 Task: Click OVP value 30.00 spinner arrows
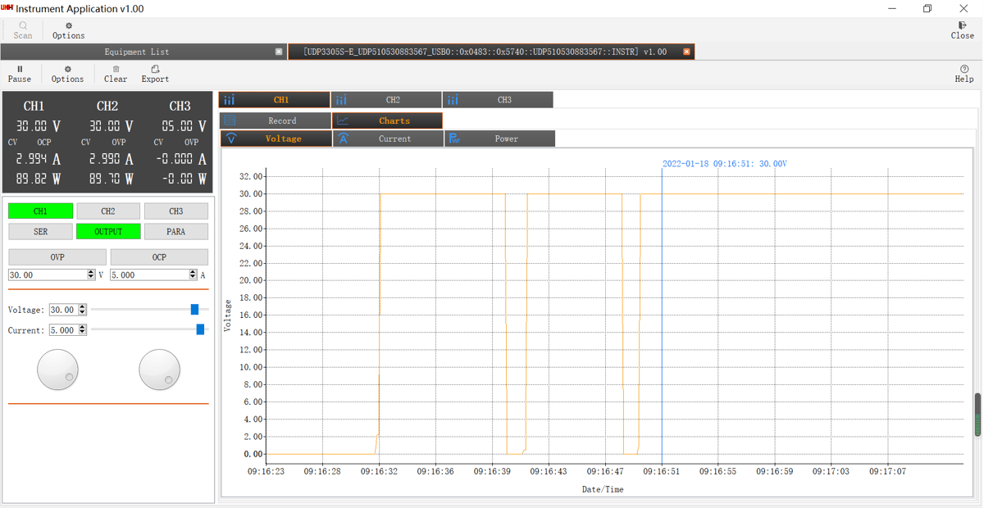point(91,275)
